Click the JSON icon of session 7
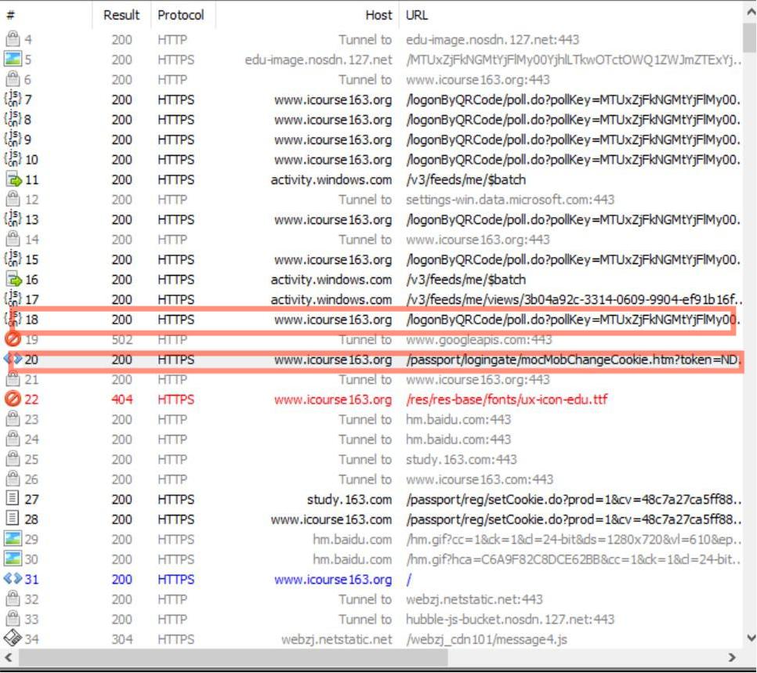This screenshot has height=673, width=757. click(x=13, y=99)
